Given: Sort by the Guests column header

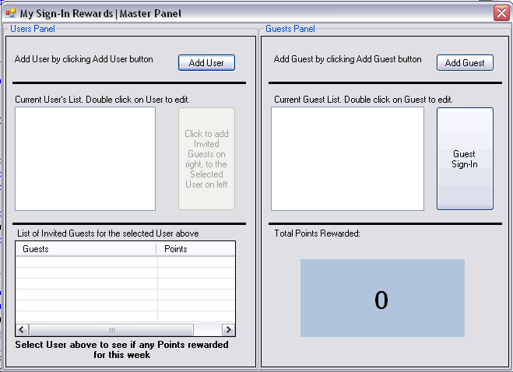Looking at the screenshot, I should pyautogui.click(x=86, y=249).
